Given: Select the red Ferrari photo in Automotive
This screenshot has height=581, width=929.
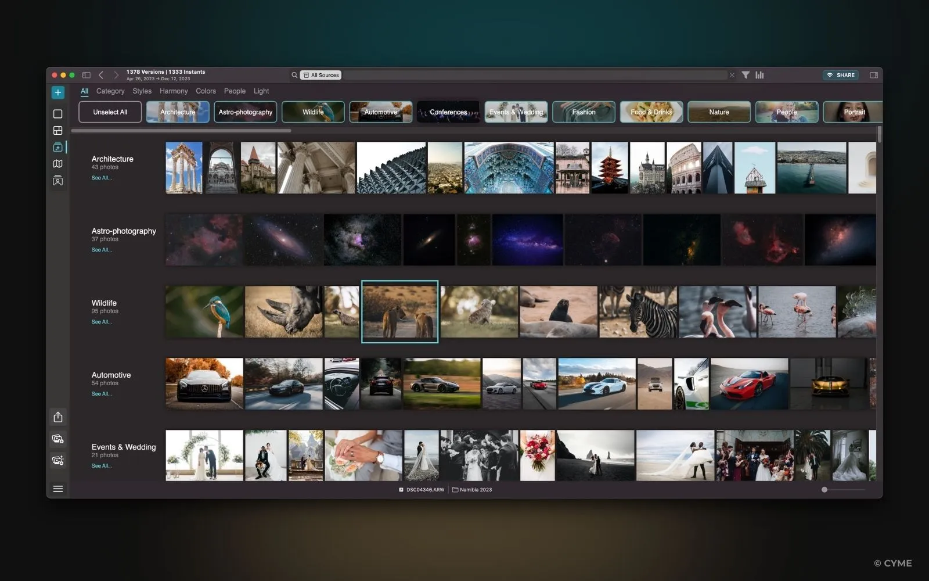Looking at the screenshot, I should [x=750, y=383].
